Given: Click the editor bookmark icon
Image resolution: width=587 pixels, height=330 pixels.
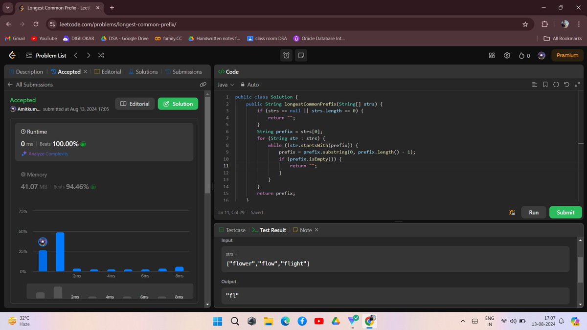Looking at the screenshot, I should tap(545, 85).
